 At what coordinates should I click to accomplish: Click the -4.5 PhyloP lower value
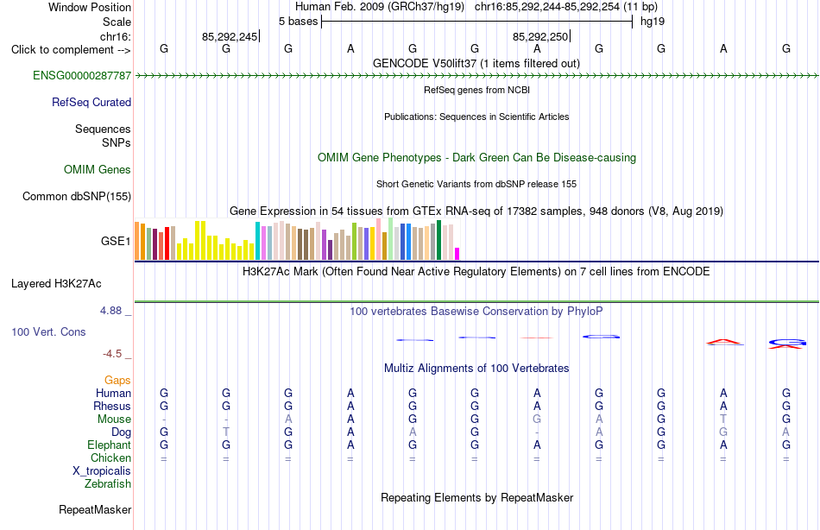click(112, 354)
